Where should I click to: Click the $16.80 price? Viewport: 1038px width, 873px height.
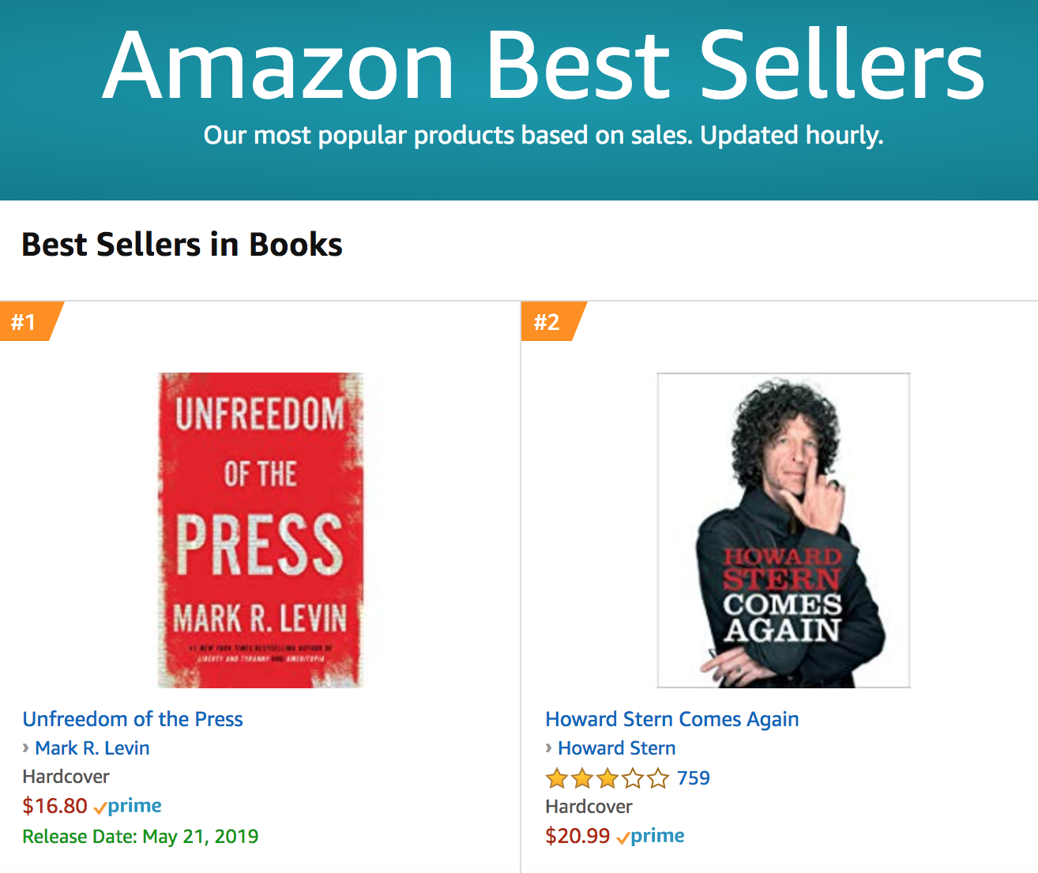[55, 806]
